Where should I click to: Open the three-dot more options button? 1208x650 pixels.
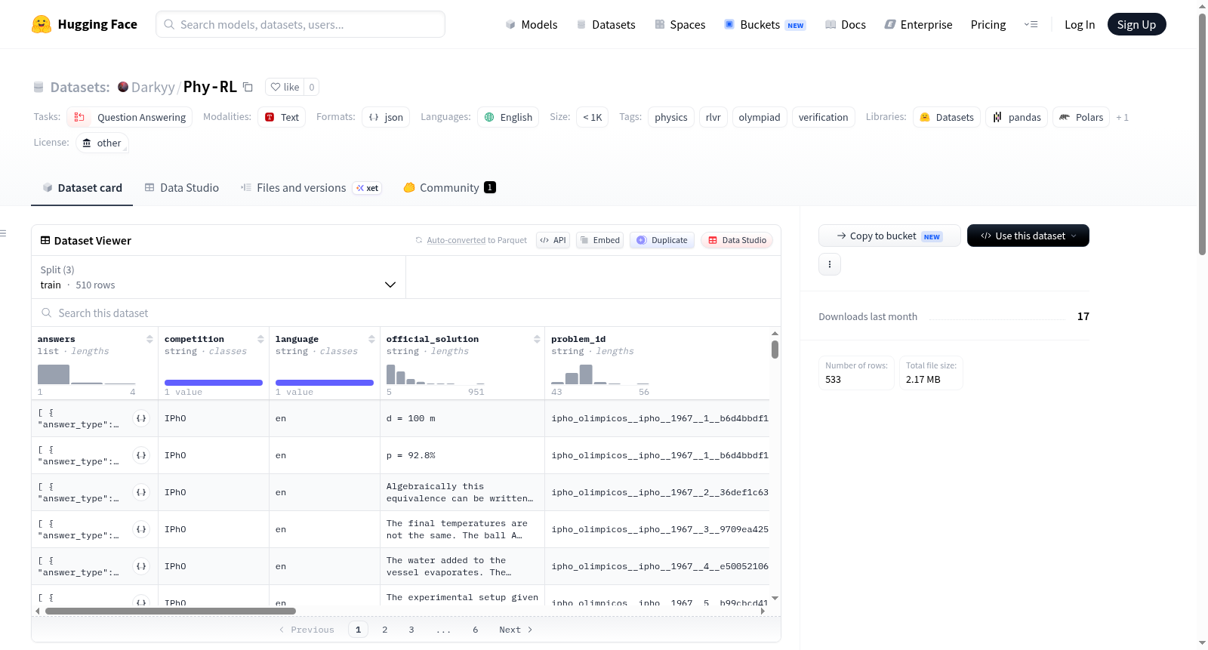[x=830, y=264]
